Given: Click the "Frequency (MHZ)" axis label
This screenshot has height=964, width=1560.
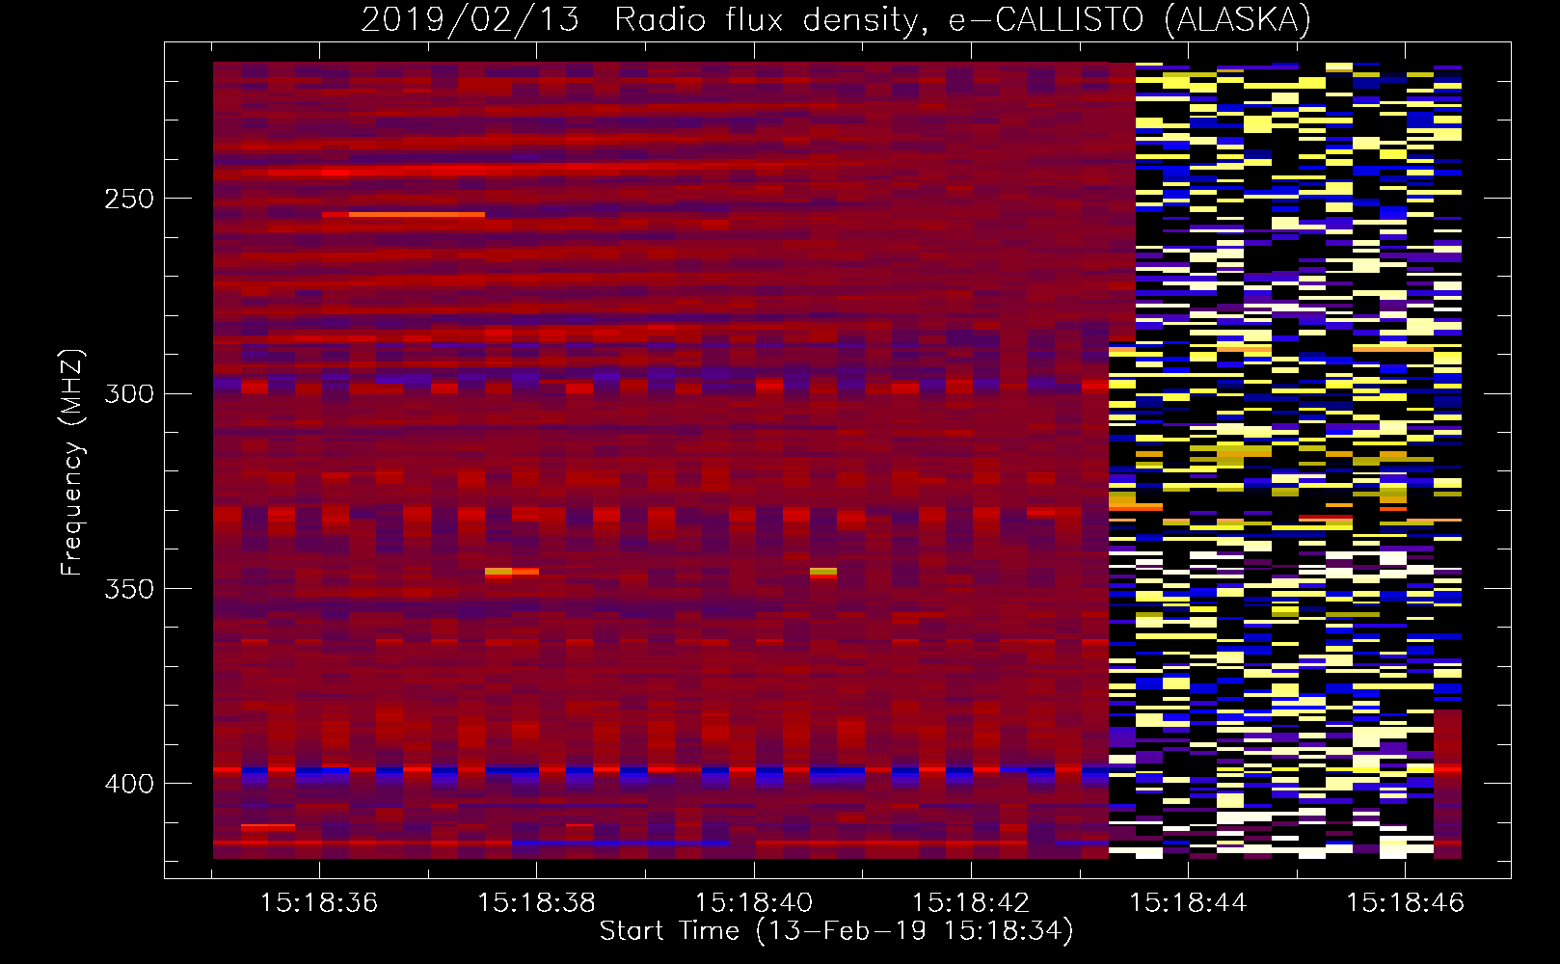Looking at the screenshot, I should point(72,463).
